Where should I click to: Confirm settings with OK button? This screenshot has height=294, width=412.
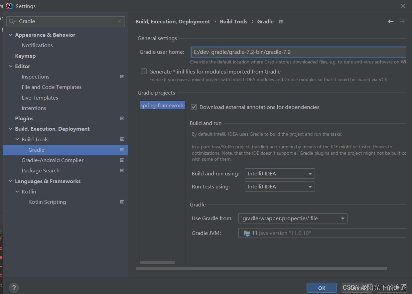coord(321,288)
